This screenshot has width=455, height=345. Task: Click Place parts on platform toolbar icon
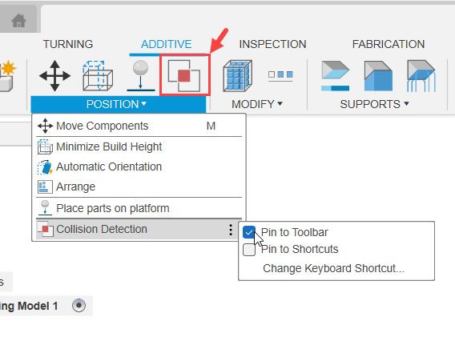(141, 76)
